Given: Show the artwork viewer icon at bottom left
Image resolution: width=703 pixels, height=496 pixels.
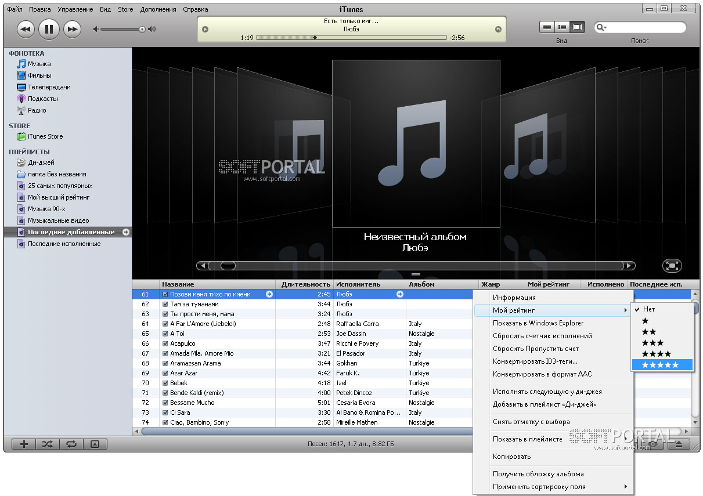Looking at the screenshot, I should 95,444.
